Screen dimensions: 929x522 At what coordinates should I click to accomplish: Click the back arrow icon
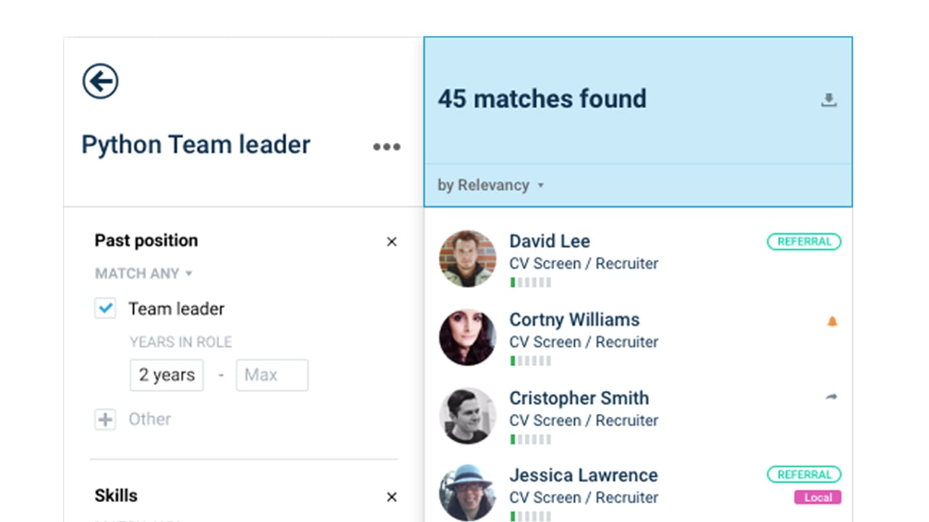[x=100, y=81]
